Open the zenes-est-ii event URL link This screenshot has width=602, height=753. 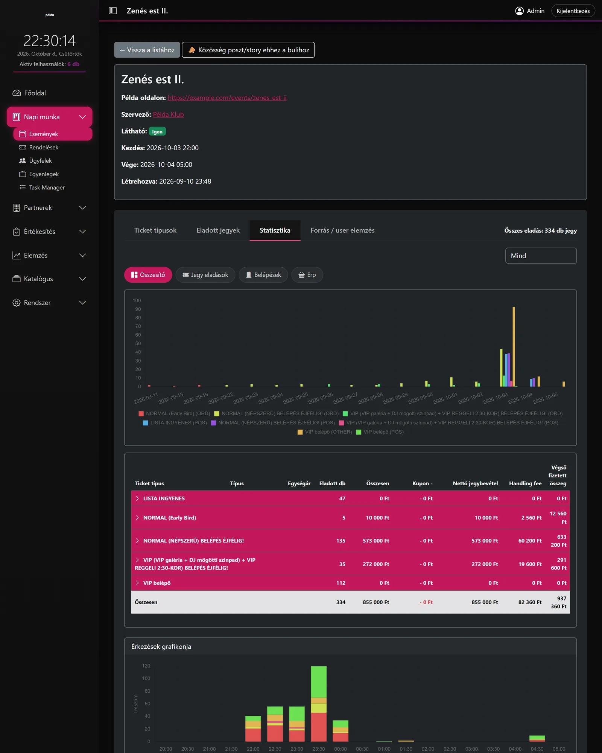(x=227, y=98)
